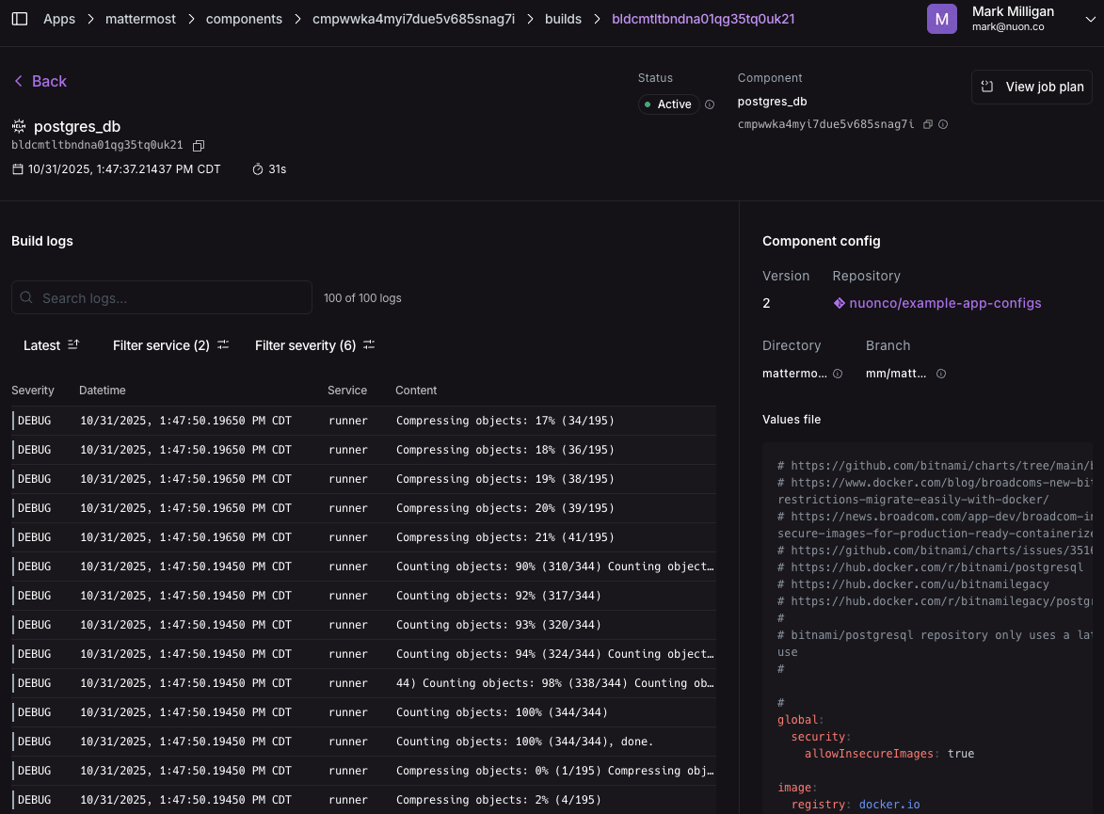Open Apps from the breadcrumb
The width and height of the screenshot is (1104, 814).
tap(59, 19)
